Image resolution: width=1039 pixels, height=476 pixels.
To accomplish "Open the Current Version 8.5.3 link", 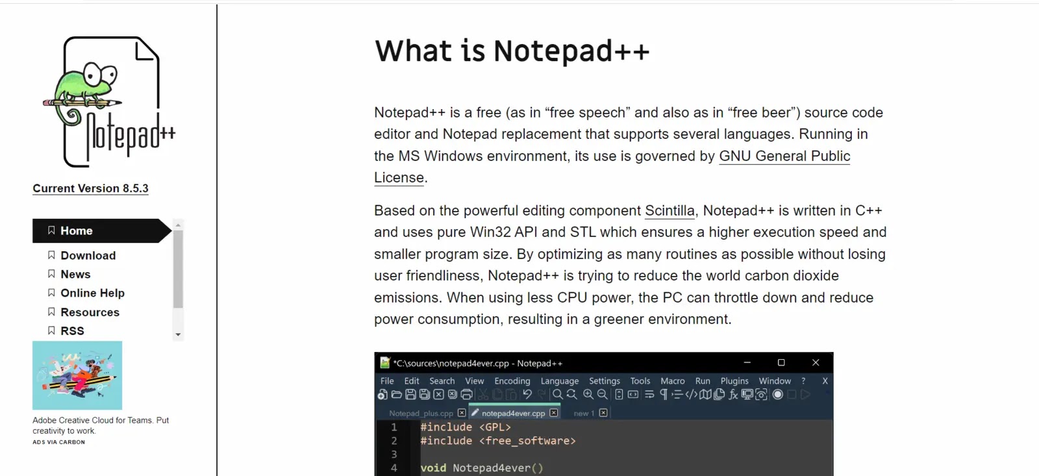I will [90, 188].
